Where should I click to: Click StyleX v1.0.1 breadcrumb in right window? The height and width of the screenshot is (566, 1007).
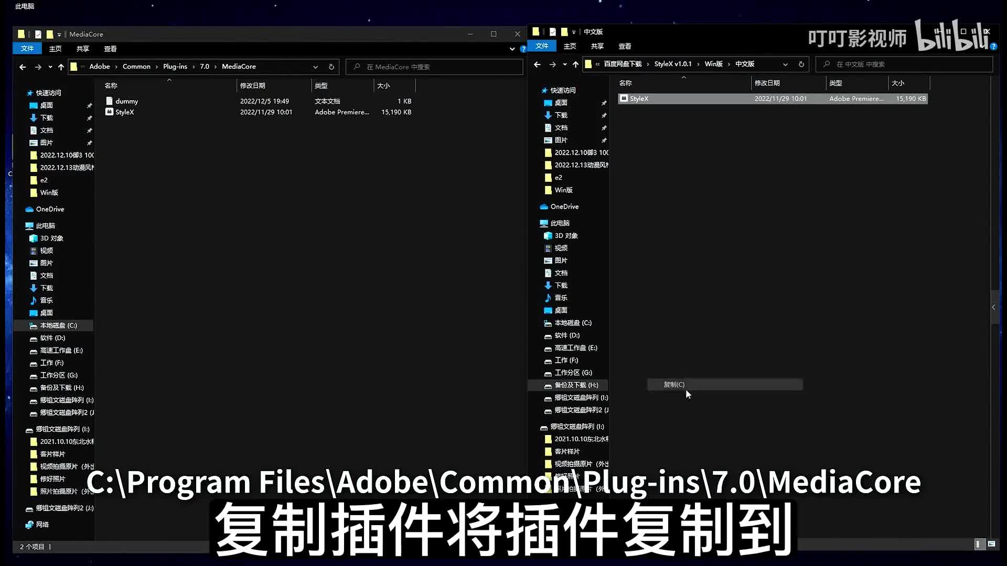pyautogui.click(x=672, y=64)
